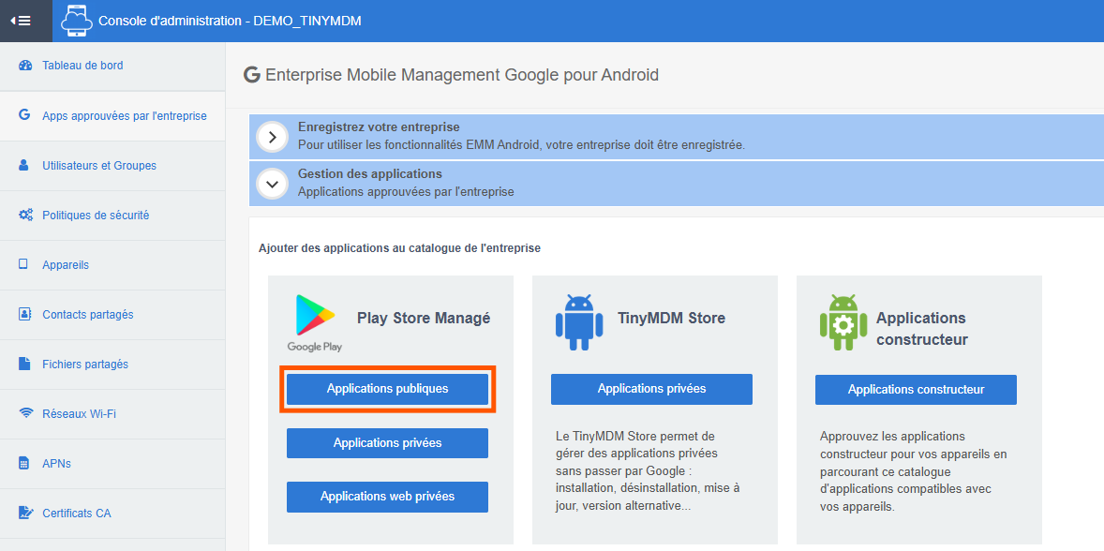Click the Applications web privées button

(387, 496)
